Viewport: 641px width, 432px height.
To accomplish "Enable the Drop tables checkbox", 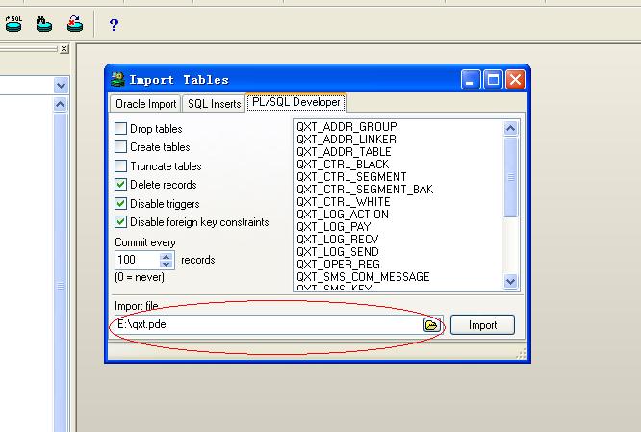I will pyautogui.click(x=120, y=129).
